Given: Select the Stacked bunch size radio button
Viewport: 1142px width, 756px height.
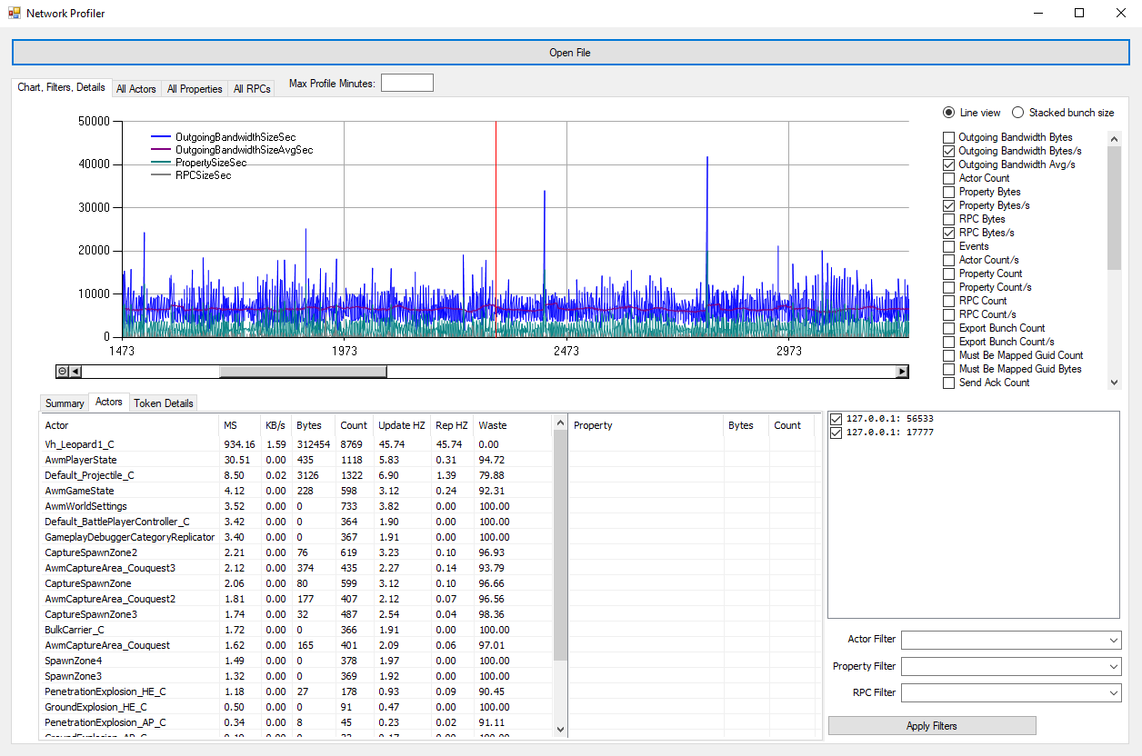Looking at the screenshot, I should point(1017,113).
